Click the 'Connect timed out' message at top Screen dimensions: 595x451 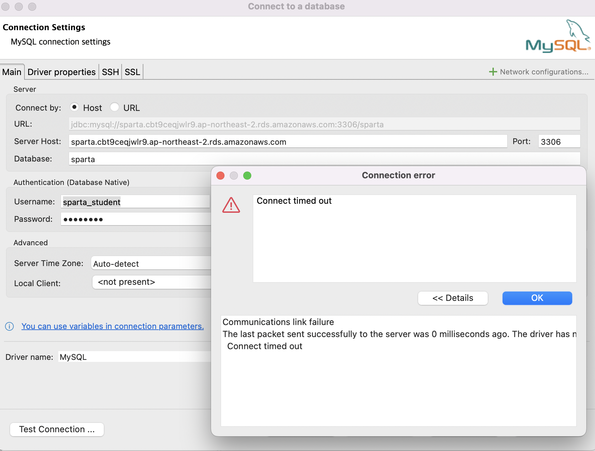tap(294, 201)
